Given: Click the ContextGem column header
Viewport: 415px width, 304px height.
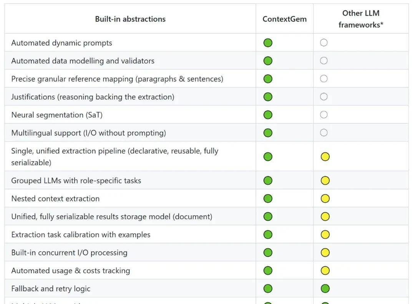Looking at the screenshot, I should 284,19.
